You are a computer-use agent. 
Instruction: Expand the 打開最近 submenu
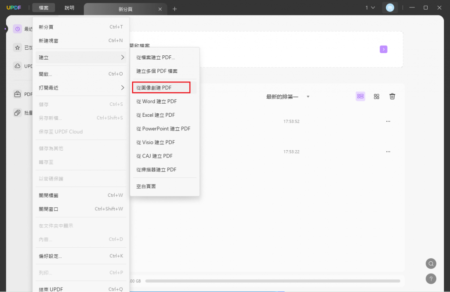click(x=81, y=88)
